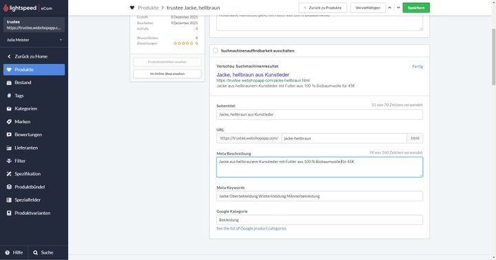Open the Kategorien menu item
496x260 pixels.
pos(34,109)
